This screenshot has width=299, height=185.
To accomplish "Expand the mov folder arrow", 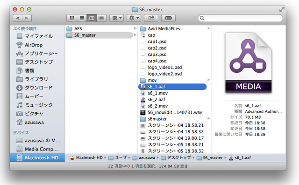I will [x=209, y=80].
